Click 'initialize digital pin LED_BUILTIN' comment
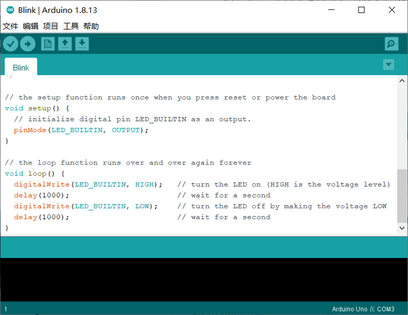 [133, 119]
